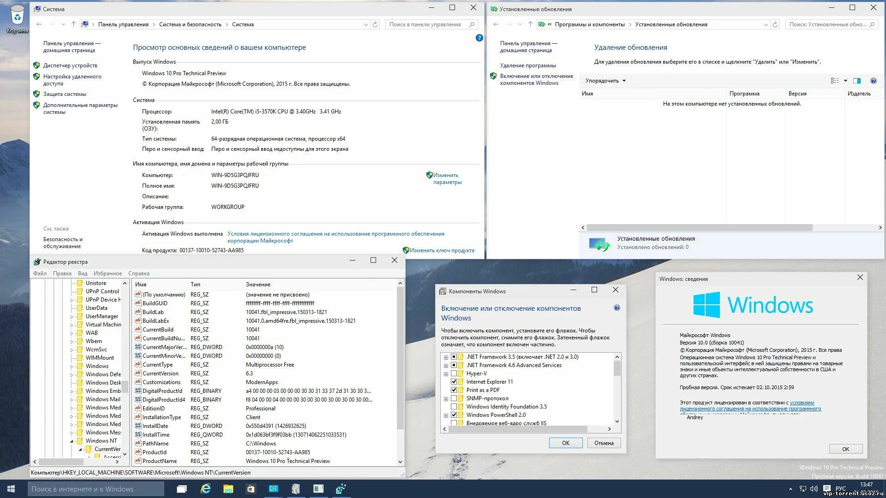The height and width of the screenshot is (498, 886).
Task: Click OK in Windows Components dialog
Action: pos(566,443)
